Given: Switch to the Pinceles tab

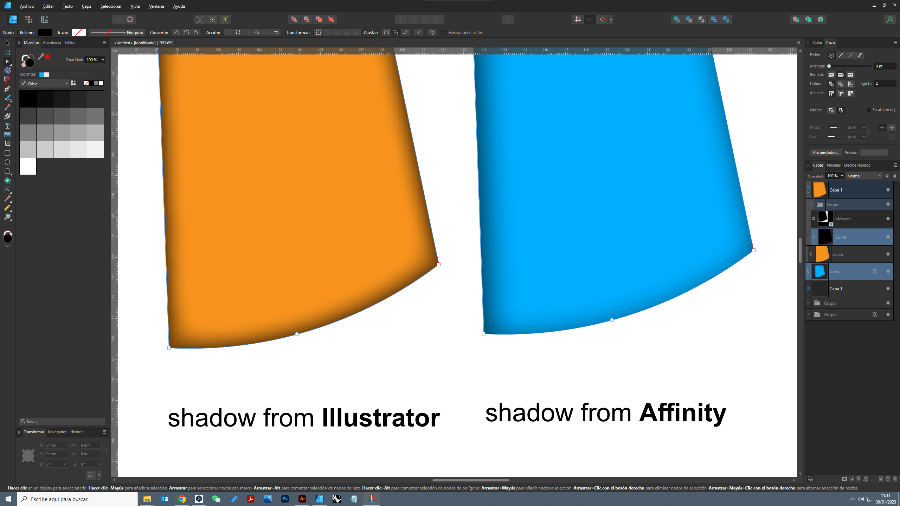Looking at the screenshot, I should coord(834,165).
